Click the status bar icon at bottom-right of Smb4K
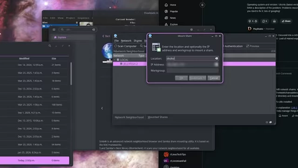The height and width of the screenshot is (168, 298). (271, 122)
